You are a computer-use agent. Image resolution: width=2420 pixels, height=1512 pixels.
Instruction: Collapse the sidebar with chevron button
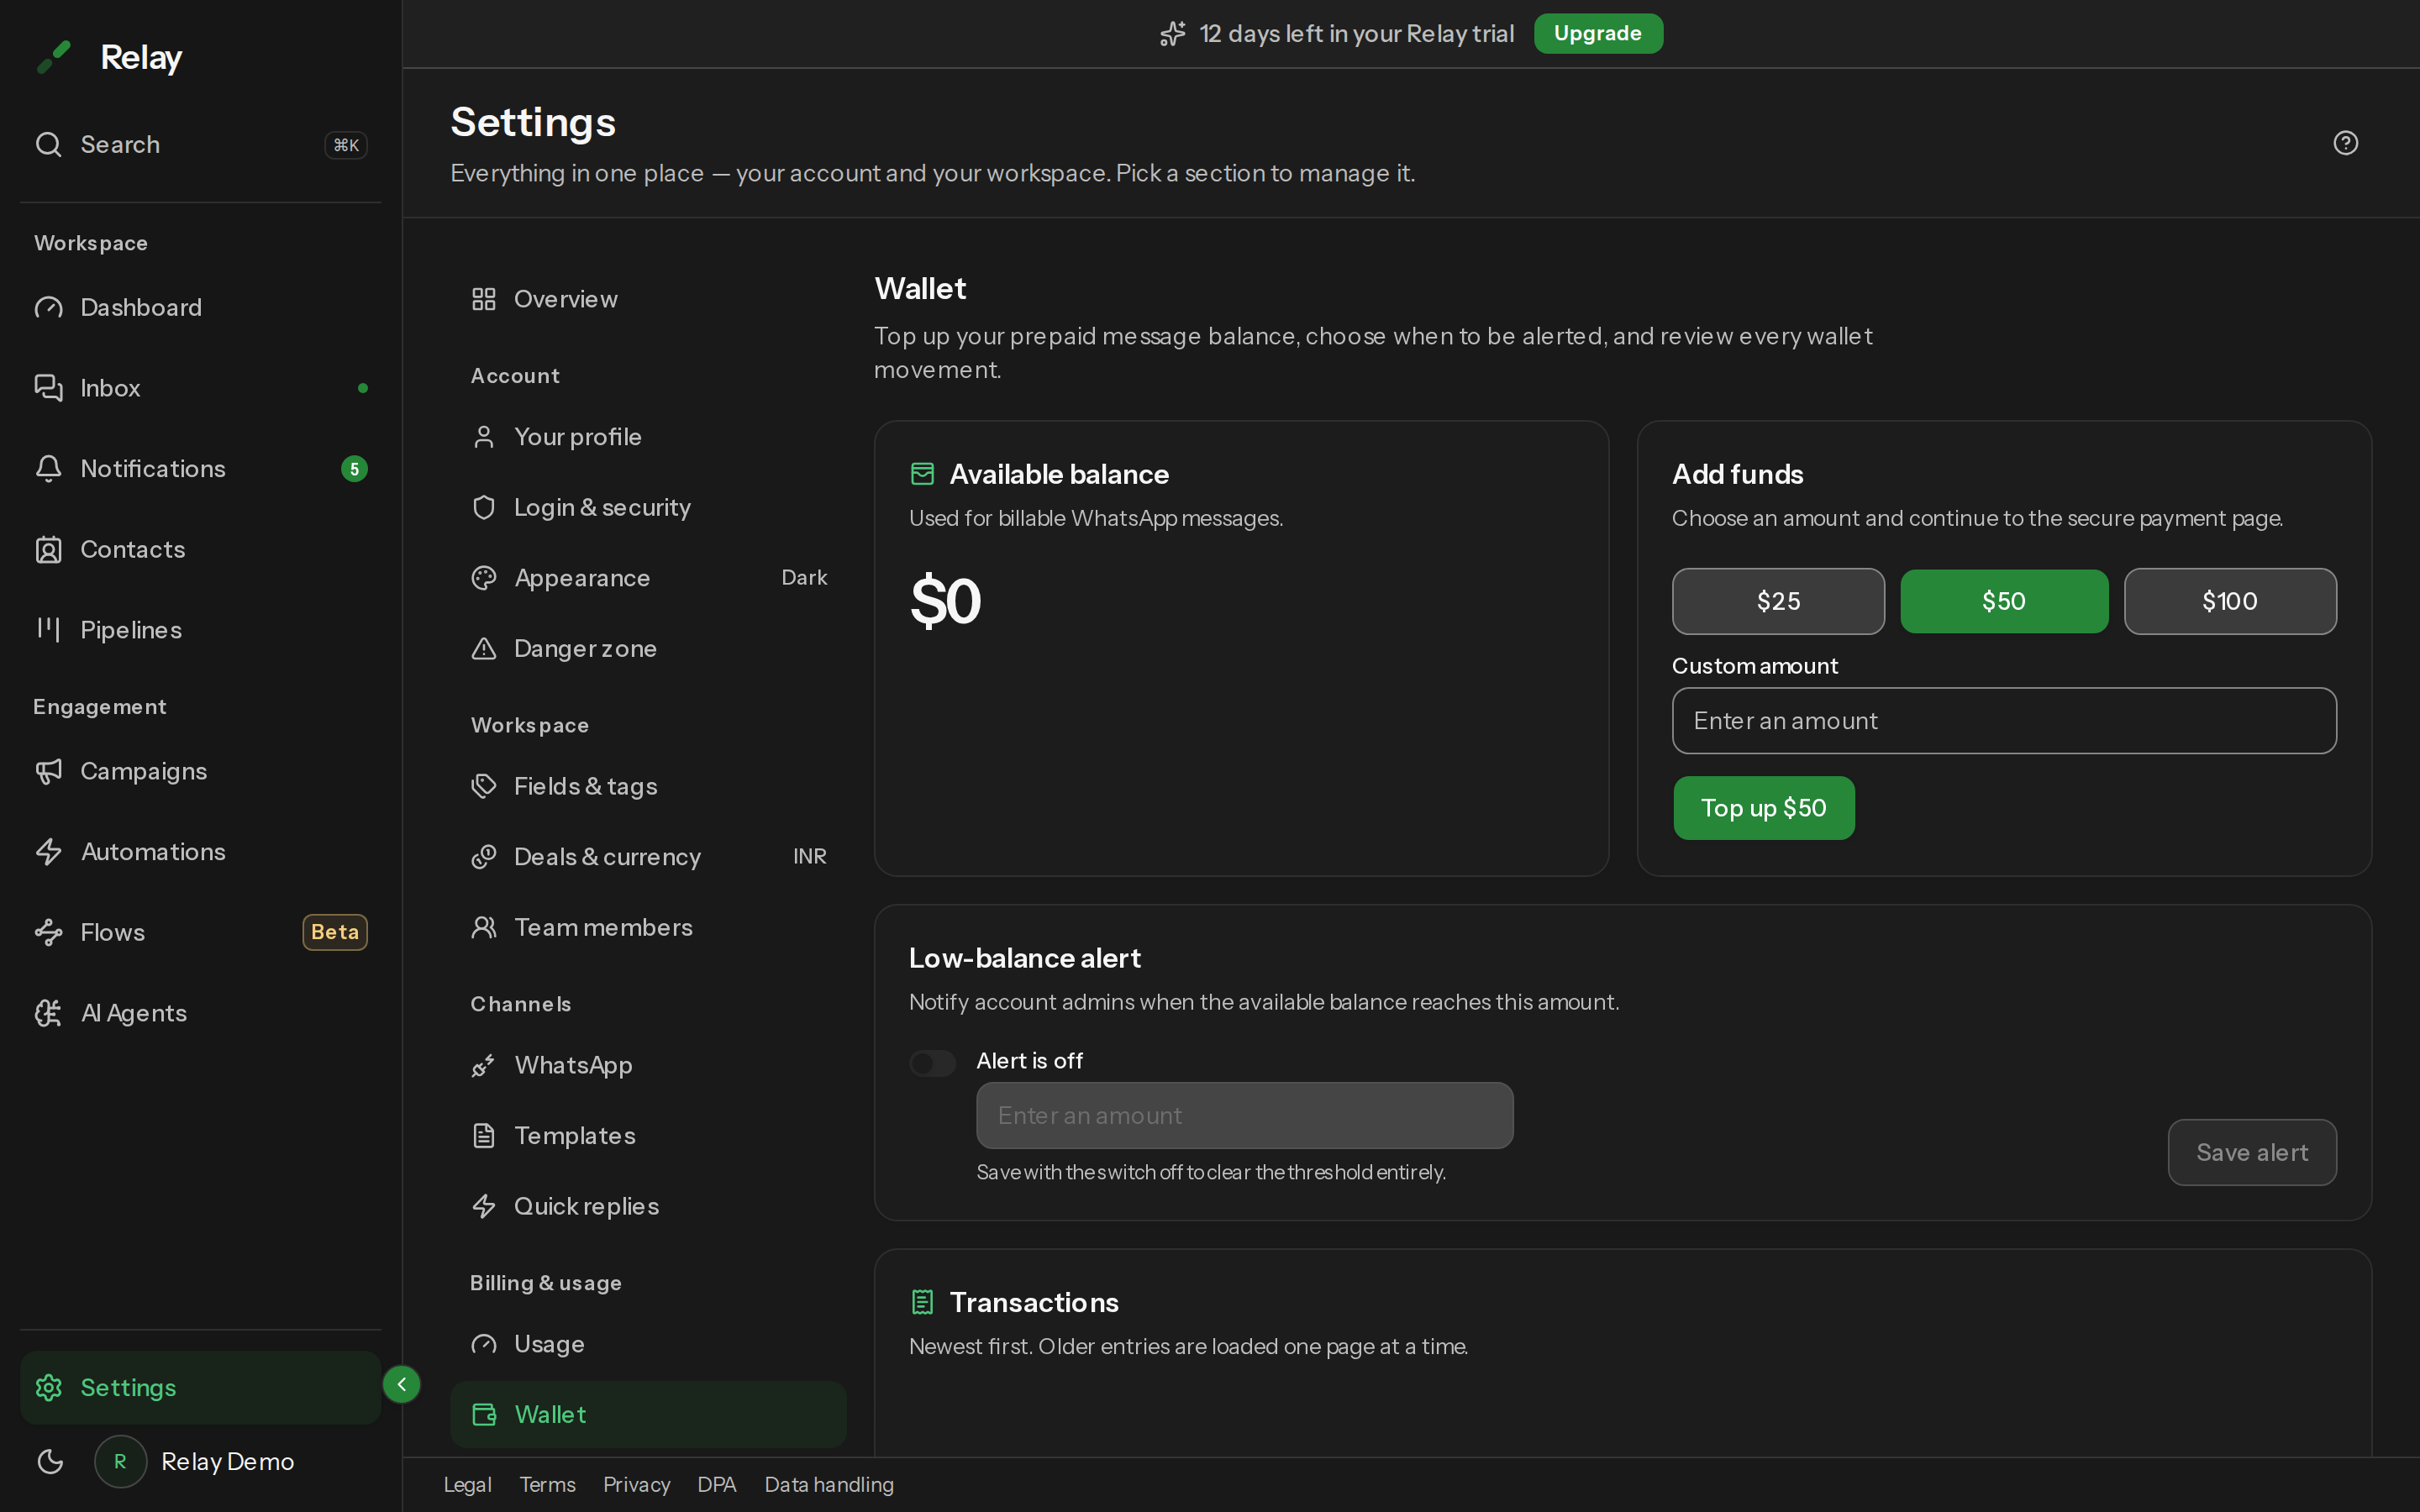[401, 1385]
